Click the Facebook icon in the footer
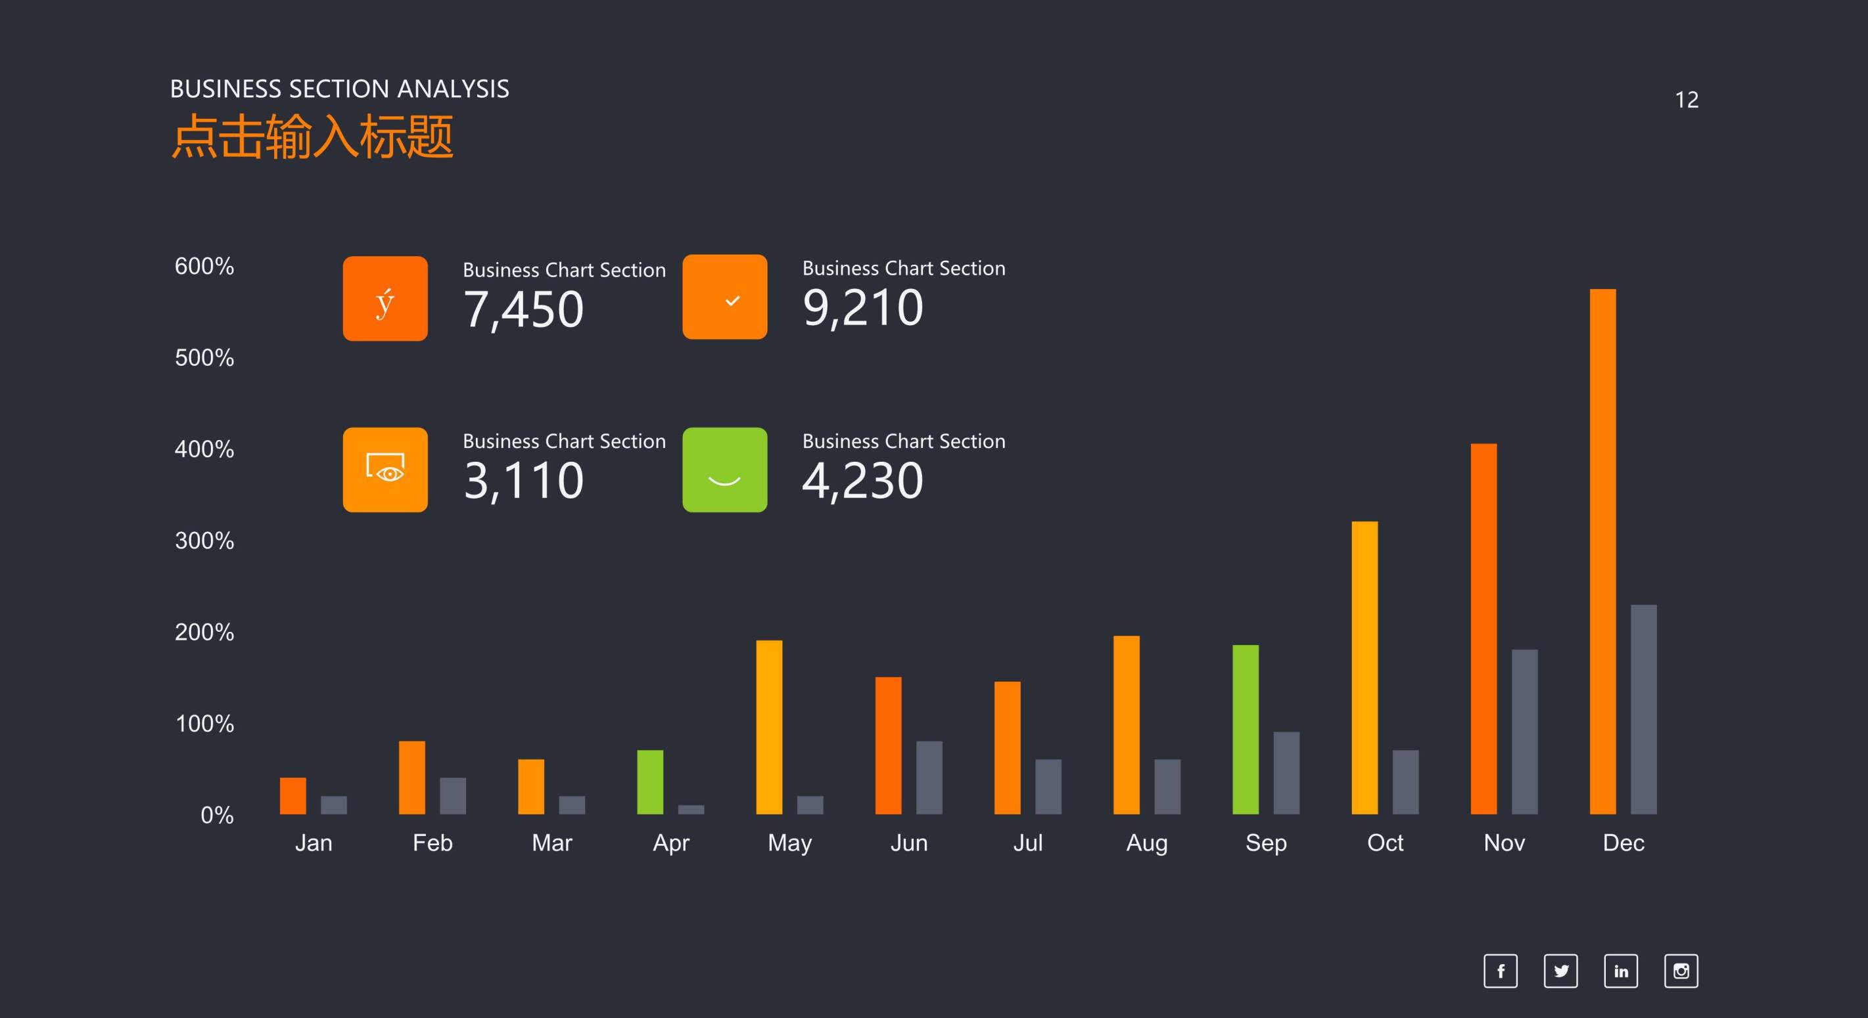The height and width of the screenshot is (1018, 1868). (x=1501, y=971)
